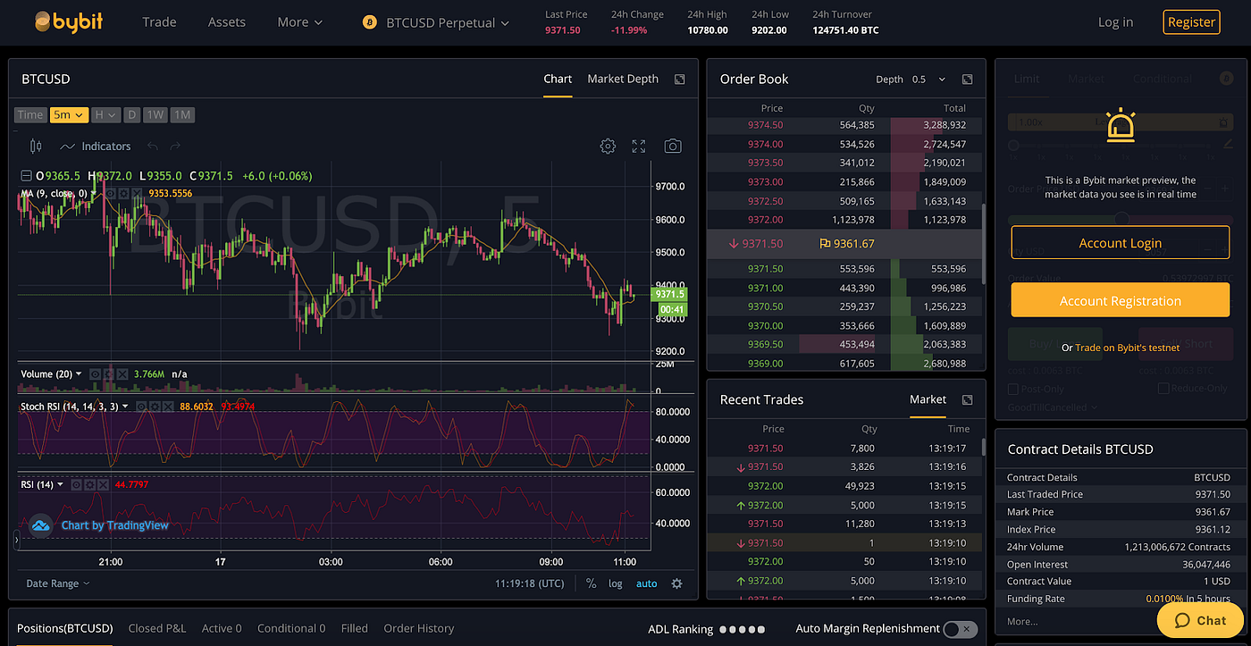1251x646 pixels.
Task: Remove the Volume indicator
Action: pyautogui.click(x=121, y=373)
